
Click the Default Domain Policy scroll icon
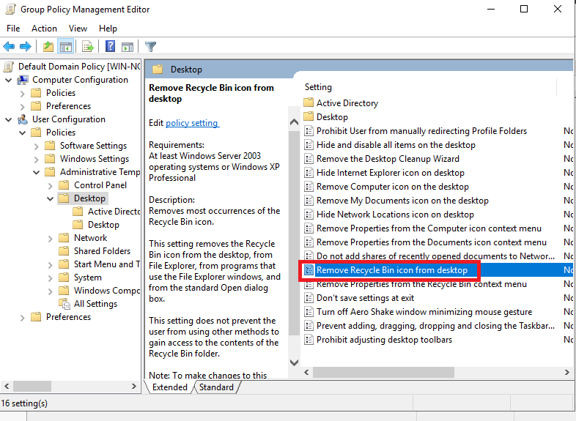click(x=9, y=67)
